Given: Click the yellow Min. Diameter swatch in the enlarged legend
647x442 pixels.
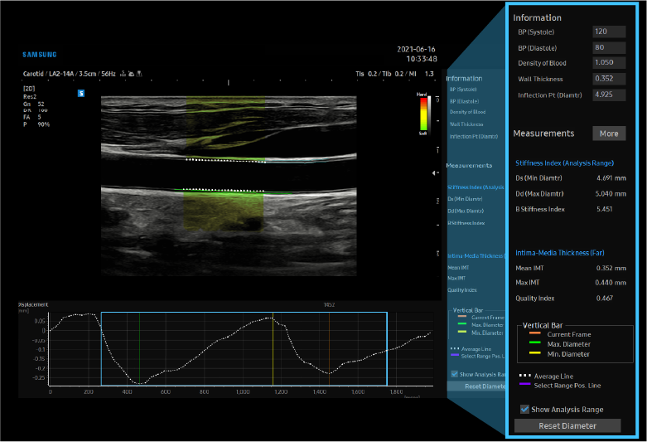Looking at the screenshot, I should point(537,354).
